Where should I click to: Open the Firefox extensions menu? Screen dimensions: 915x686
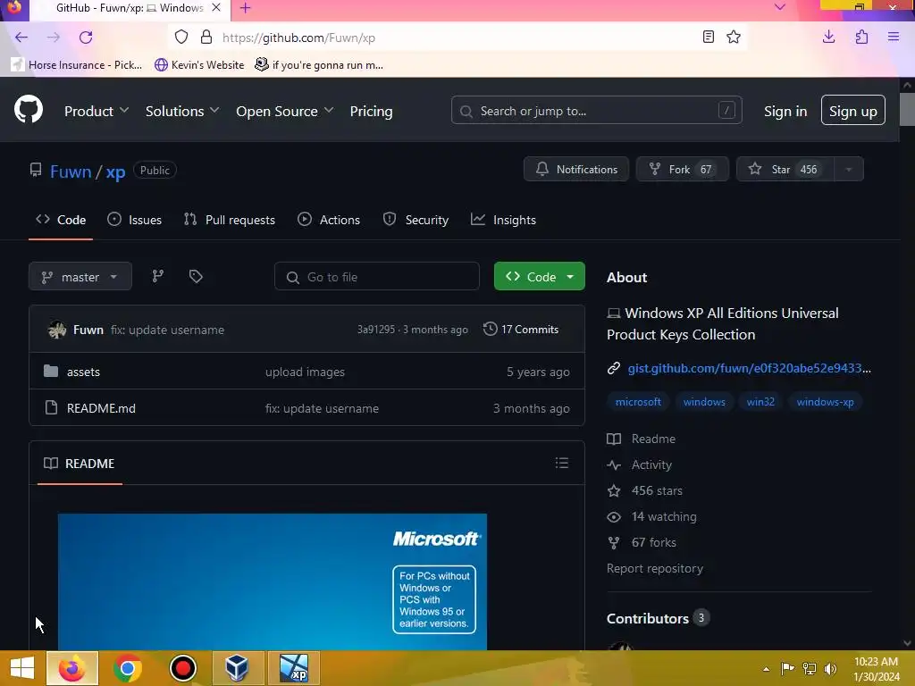coord(861,38)
